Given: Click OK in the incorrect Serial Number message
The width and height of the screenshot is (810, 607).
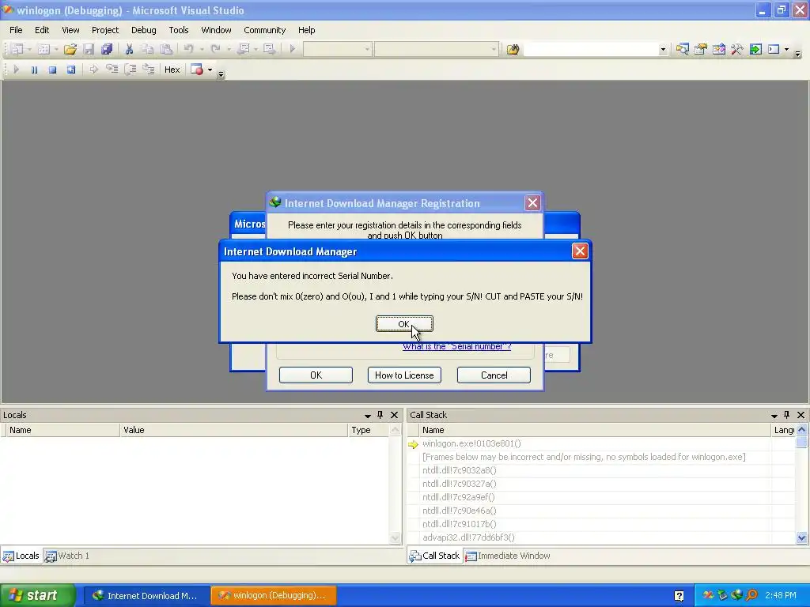Looking at the screenshot, I should [x=404, y=323].
